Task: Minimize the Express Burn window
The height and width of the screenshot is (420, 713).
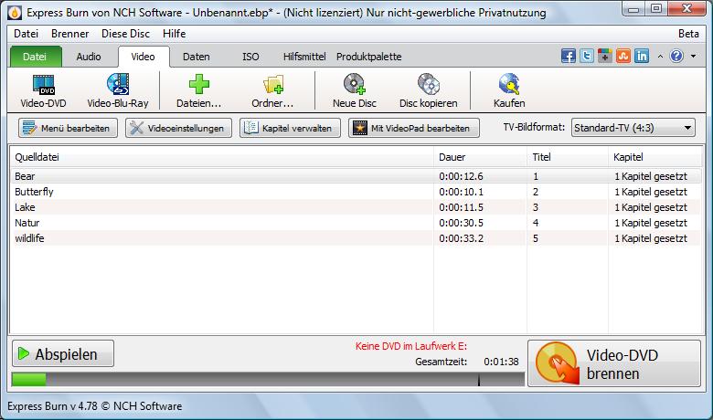Action: pos(633,9)
